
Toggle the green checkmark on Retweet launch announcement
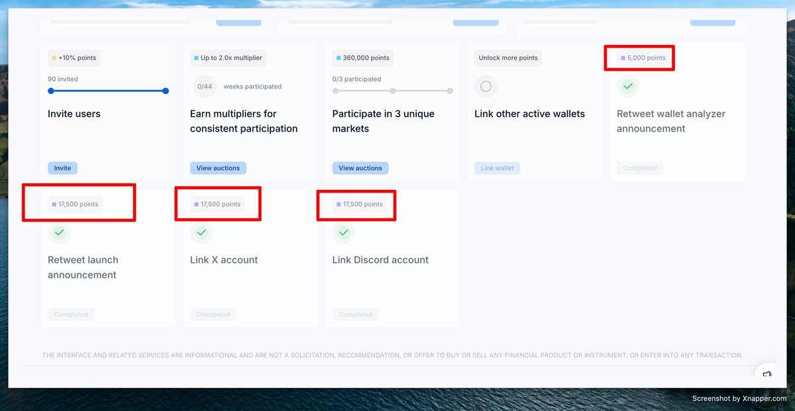click(x=59, y=232)
